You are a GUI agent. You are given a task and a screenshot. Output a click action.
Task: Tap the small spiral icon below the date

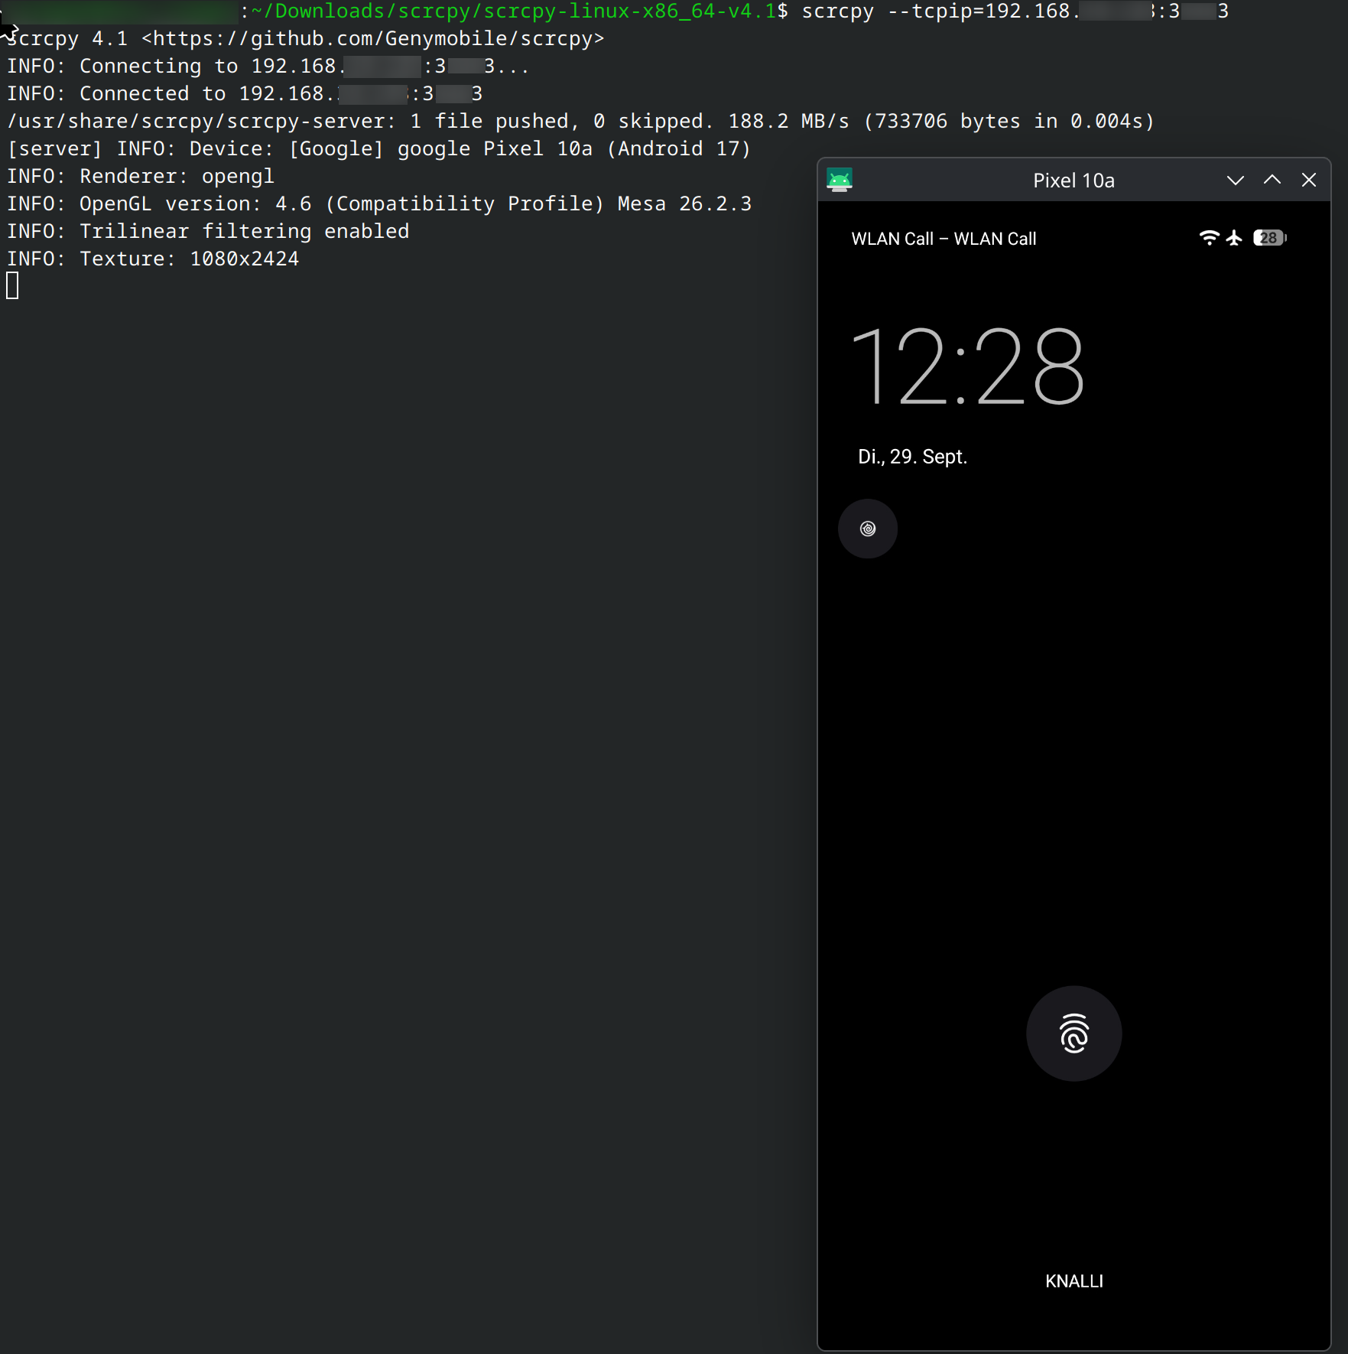coord(868,529)
